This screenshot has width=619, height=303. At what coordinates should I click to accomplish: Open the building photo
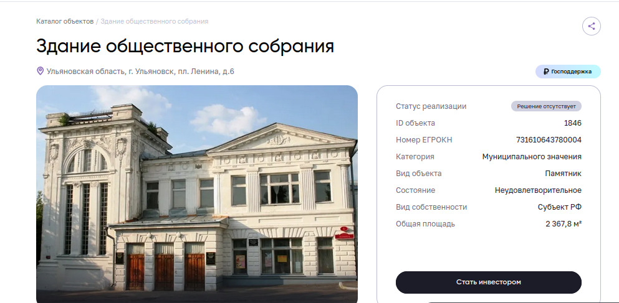point(196,194)
